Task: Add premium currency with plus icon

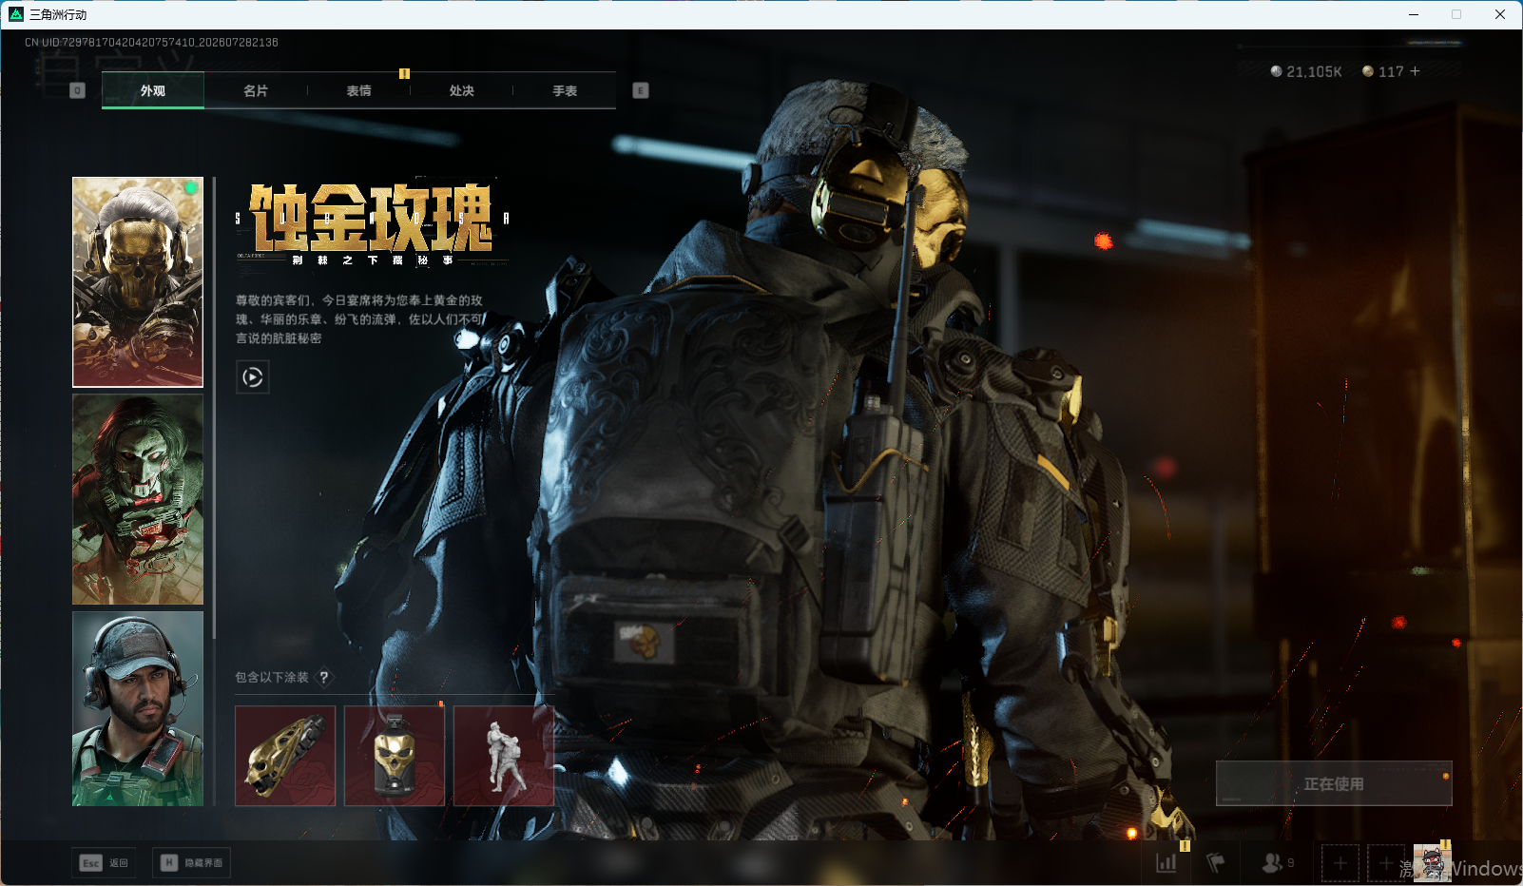Action: 1415,71
